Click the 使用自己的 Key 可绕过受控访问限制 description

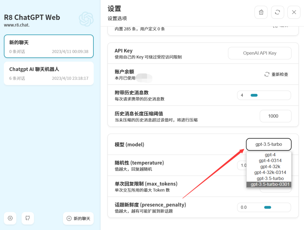point(148,57)
